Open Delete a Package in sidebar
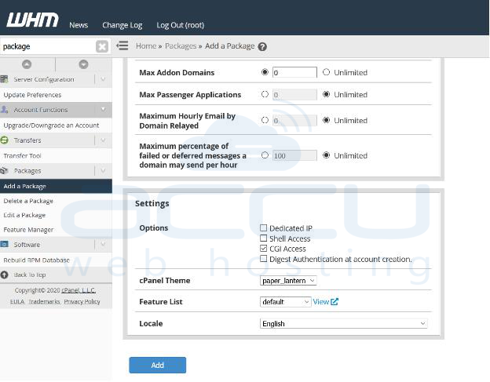Viewport: 490px width, 382px height. pyautogui.click(x=28, y=201)
